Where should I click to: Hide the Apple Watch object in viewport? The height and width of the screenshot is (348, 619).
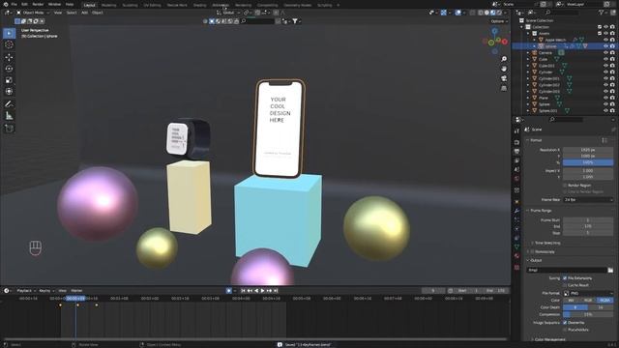606,40
